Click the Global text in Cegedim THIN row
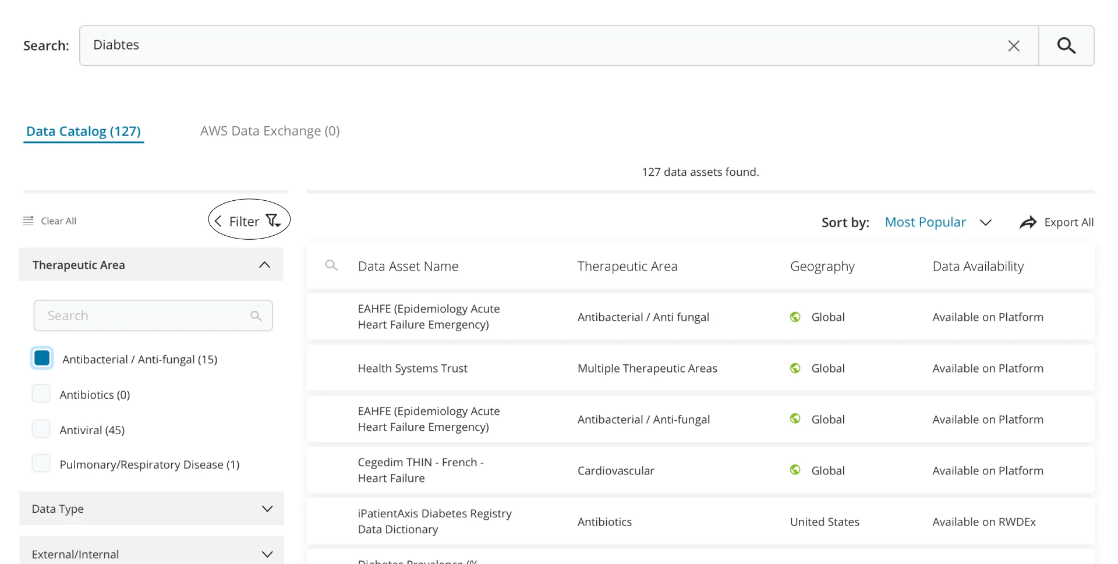1118x564 pixels. click(x=827, y=470)
